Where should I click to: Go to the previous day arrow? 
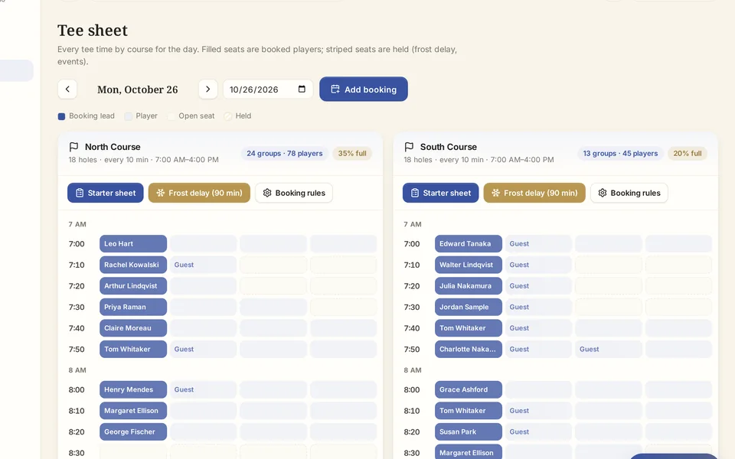[67, 89]
